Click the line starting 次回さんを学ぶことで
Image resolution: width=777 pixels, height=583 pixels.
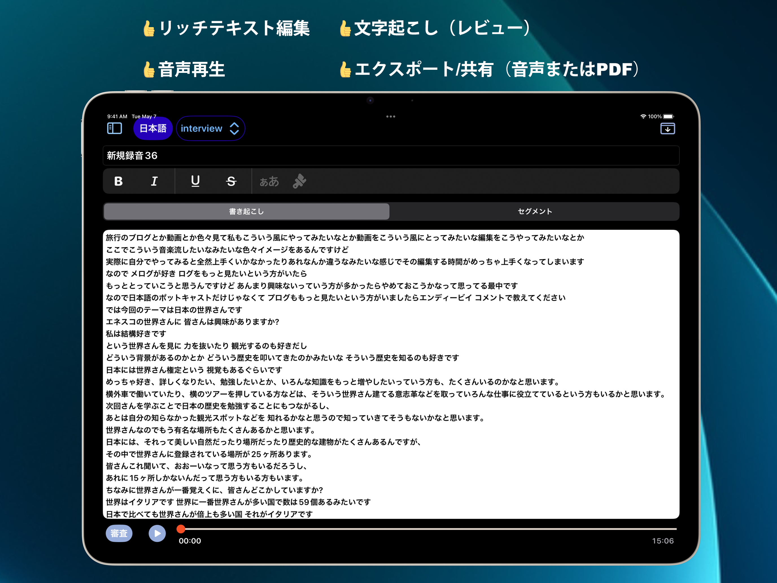click(218, 406)
